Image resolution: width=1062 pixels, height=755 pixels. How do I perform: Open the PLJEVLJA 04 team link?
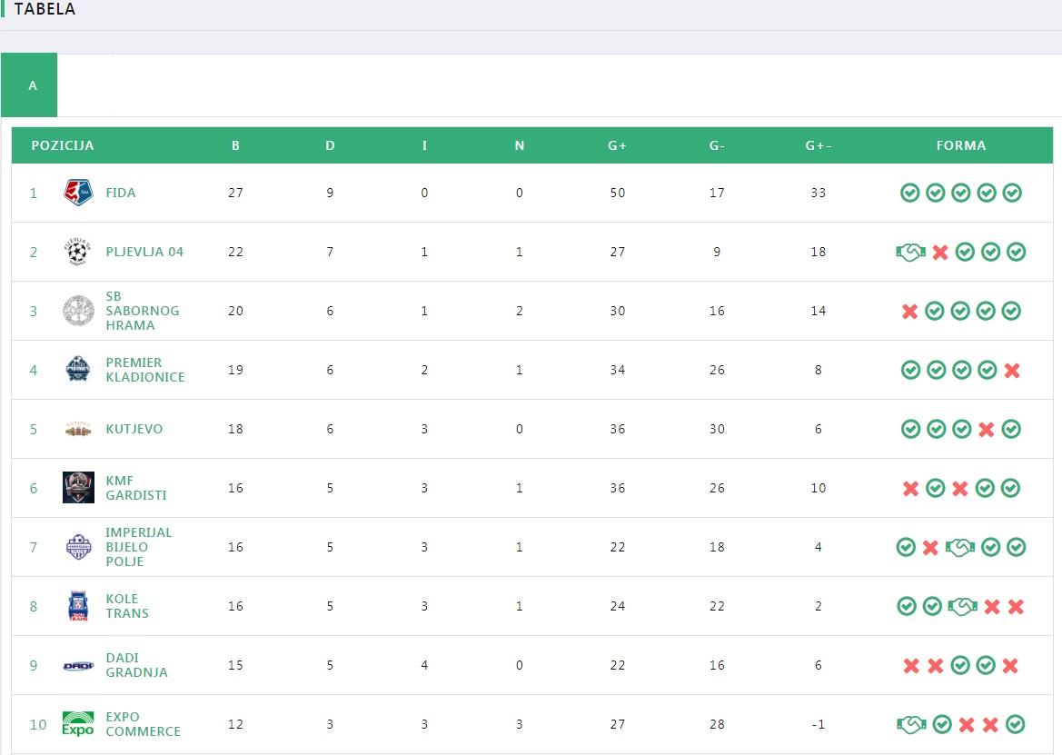[x=144, y=252]
